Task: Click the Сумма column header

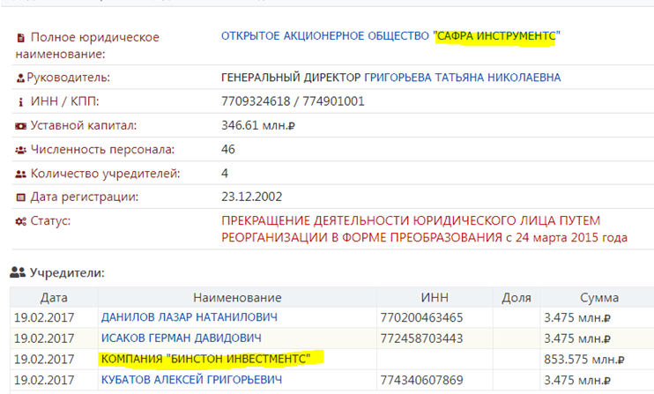Action: [599, 298]
